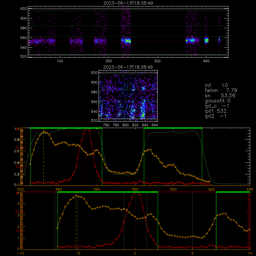
Task: Click the timestamp title above the top spectrogram
Action: point(128,3)
